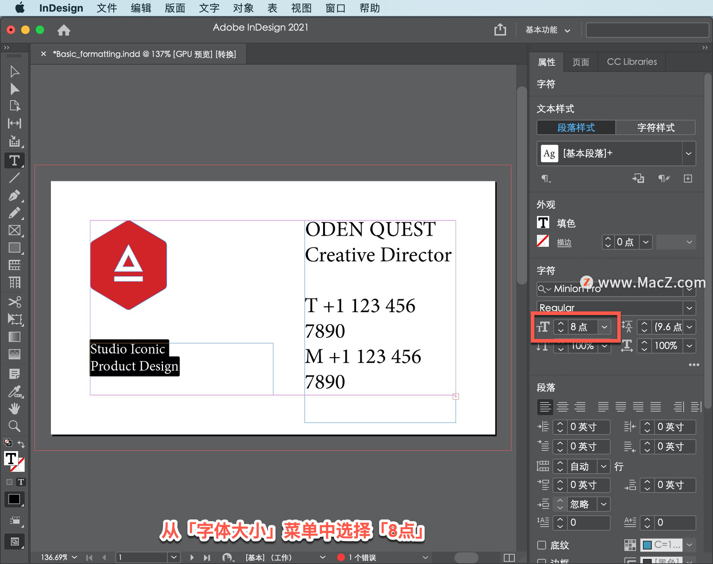
Task: Select the Scissors tool
Action: tap(14, 301)
